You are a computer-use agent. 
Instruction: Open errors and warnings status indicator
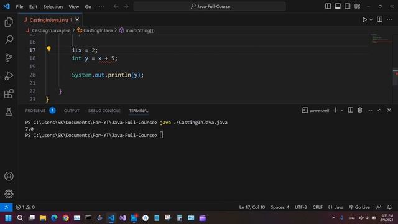tap(25, 207)
